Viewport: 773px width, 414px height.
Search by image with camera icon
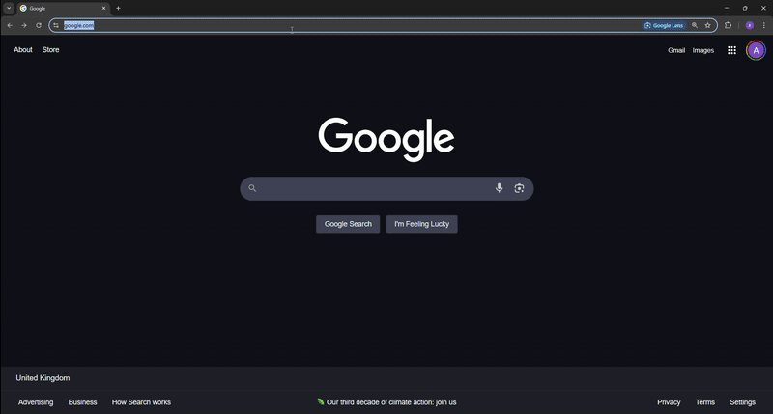(519, 188)
